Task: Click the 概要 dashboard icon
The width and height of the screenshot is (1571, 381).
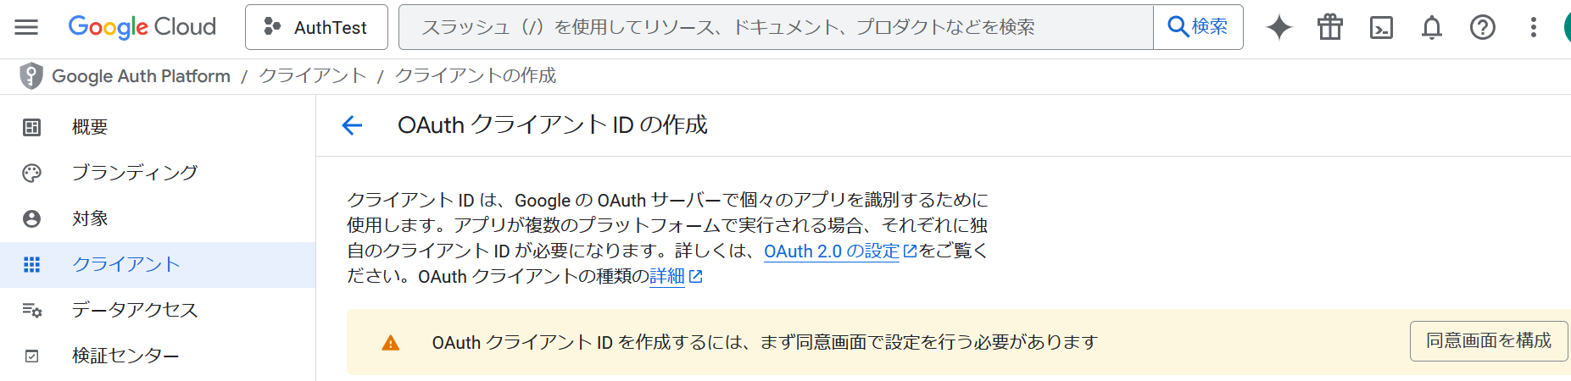Action: (31, 127)
